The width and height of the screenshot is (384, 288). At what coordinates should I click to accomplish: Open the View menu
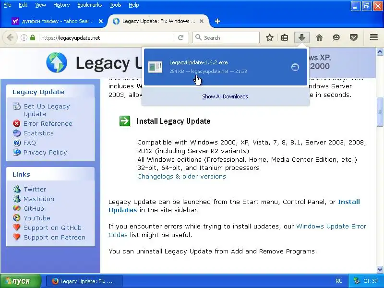pos(40,5)
